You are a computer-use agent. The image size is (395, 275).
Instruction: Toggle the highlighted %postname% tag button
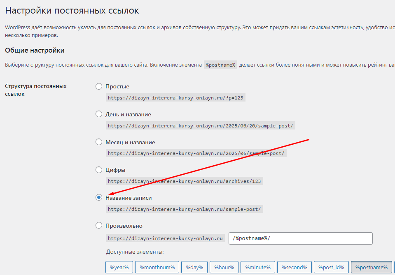pos(371,267)
